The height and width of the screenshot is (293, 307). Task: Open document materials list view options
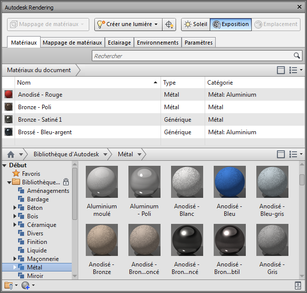(296, 70)
